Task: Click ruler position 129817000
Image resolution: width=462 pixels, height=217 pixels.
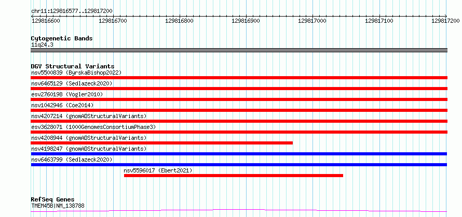Action: click(x=312, y=21)
